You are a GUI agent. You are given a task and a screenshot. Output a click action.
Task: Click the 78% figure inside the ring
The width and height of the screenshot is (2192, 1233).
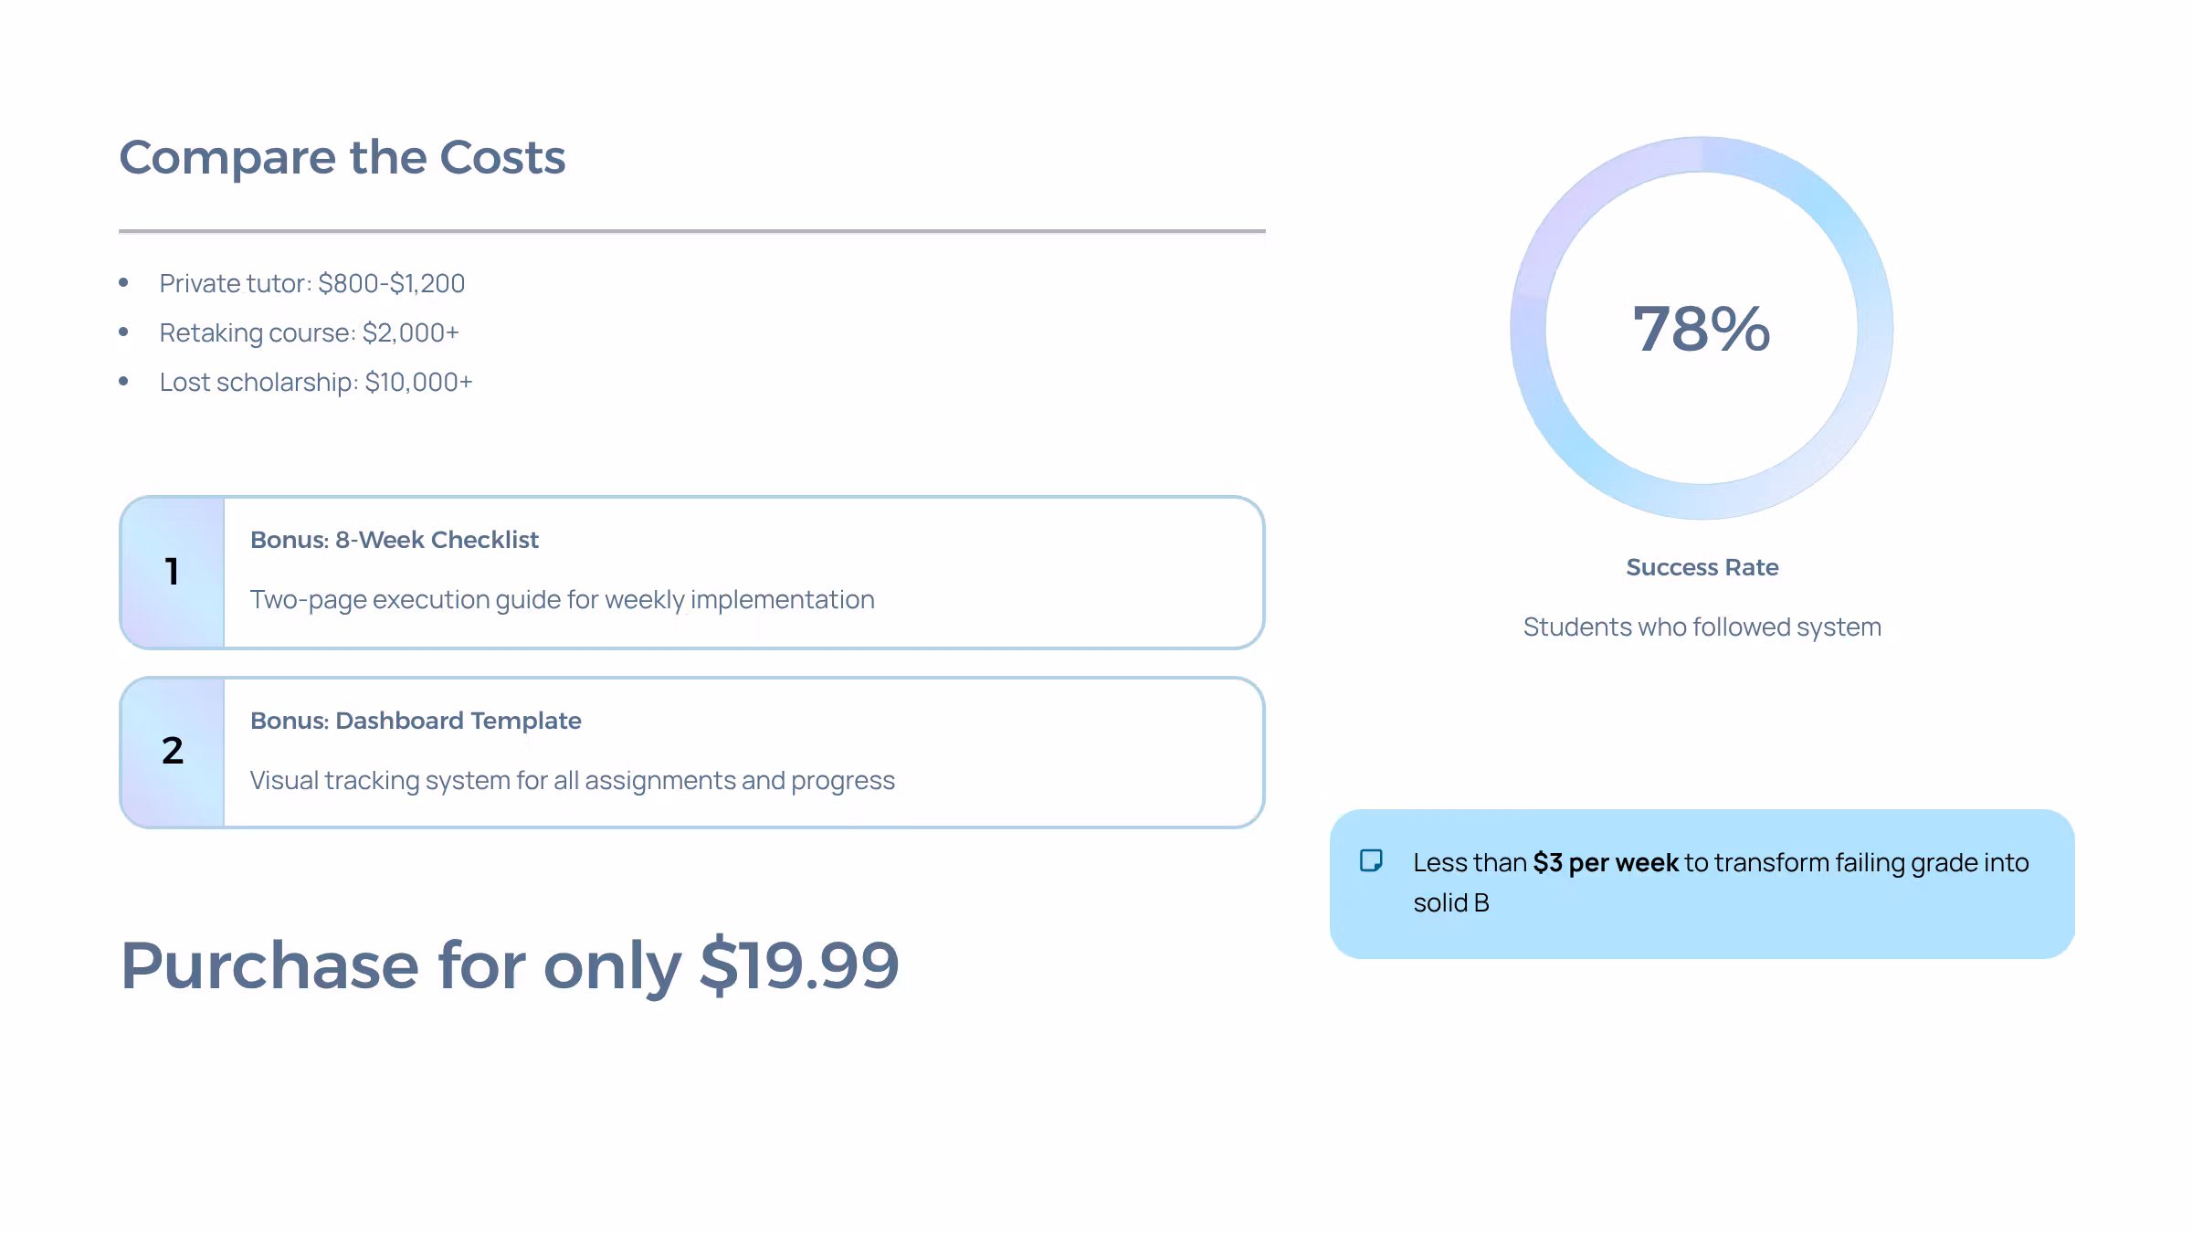point(1701,329)
